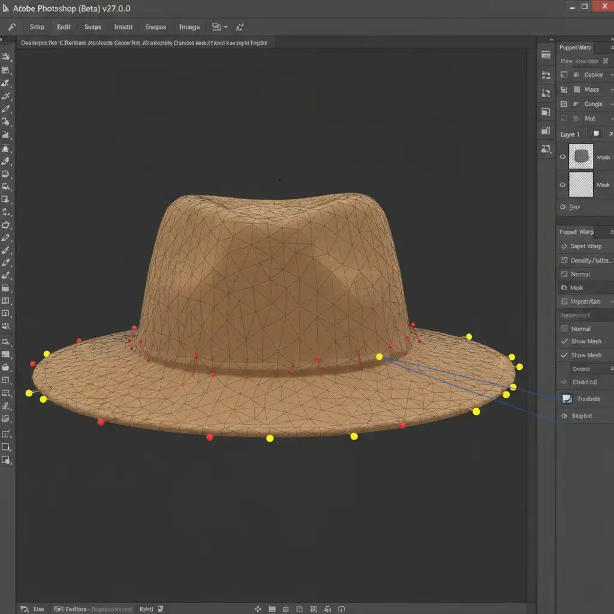Click the wand icon after Image menu
The width and height of the screenshot is (614, 614).
pyautogui.click(x=239, y=27)
